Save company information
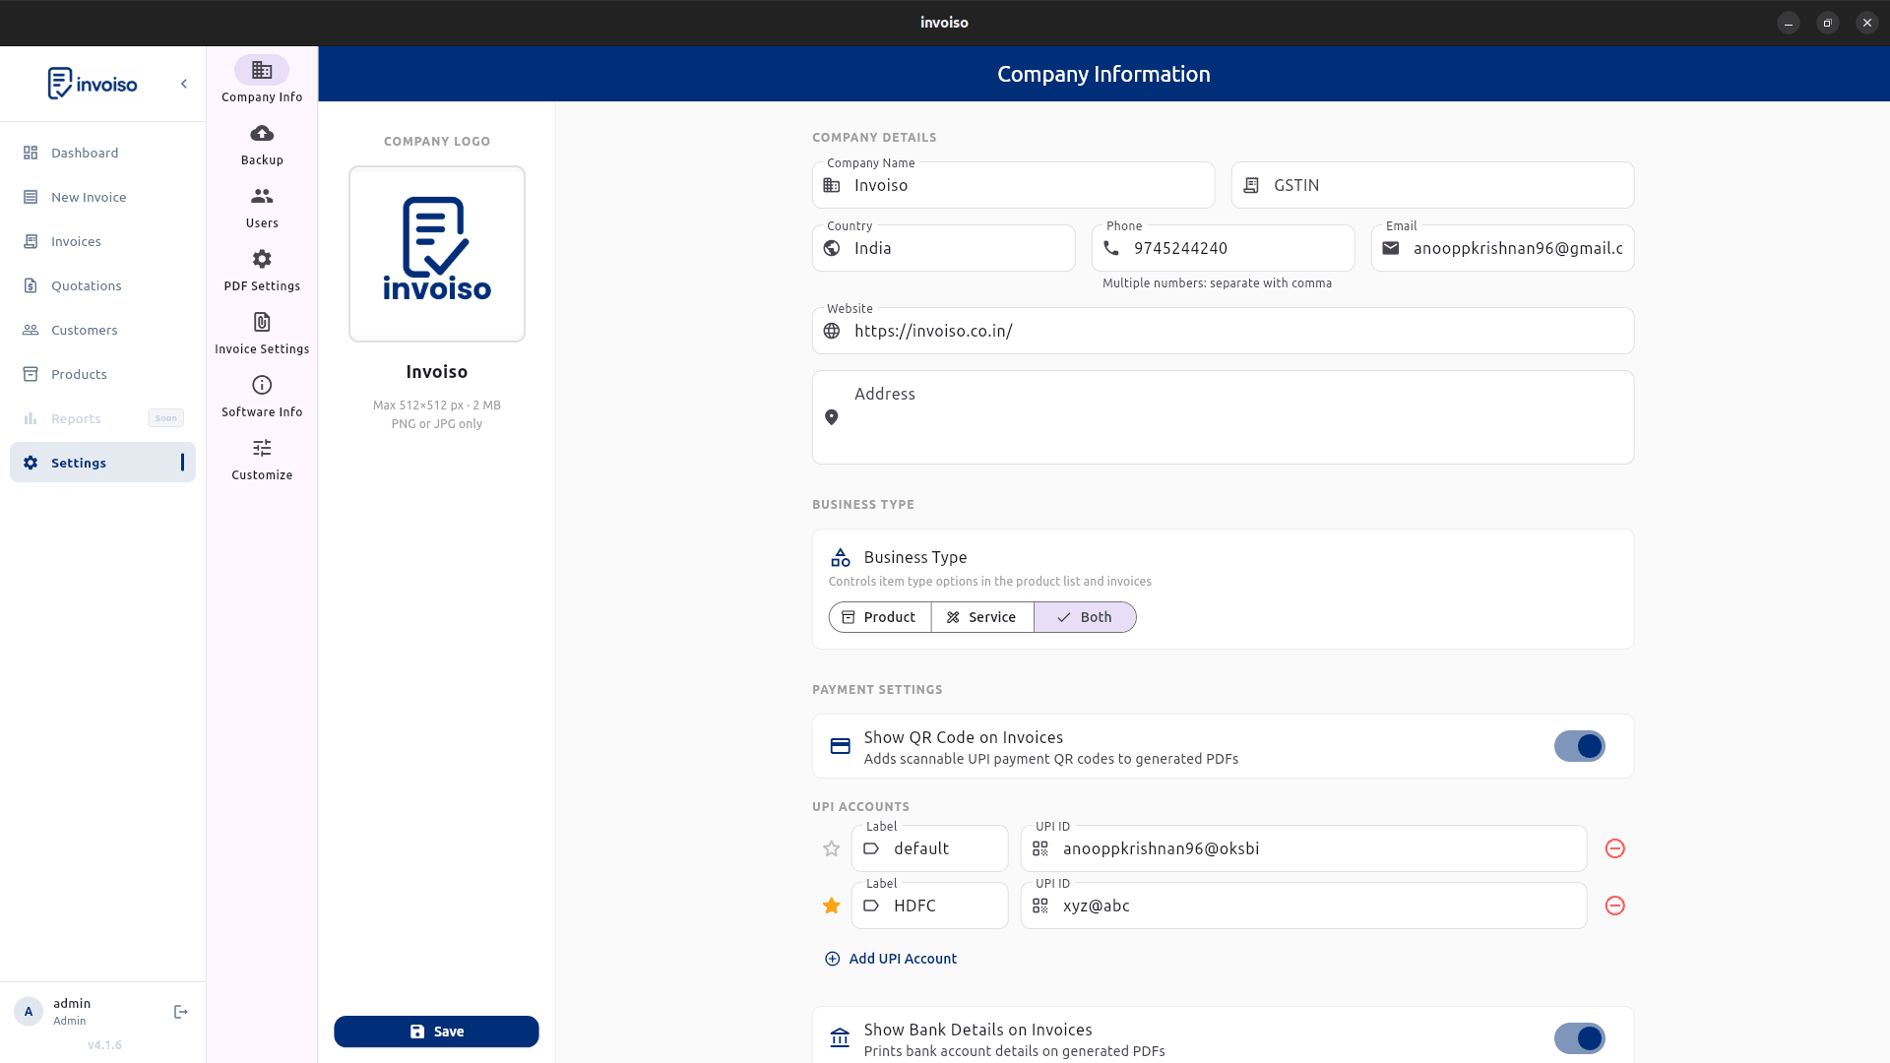Image resolution: width=1890 pixels, height=1063 pixels. tap(436, 1032)
